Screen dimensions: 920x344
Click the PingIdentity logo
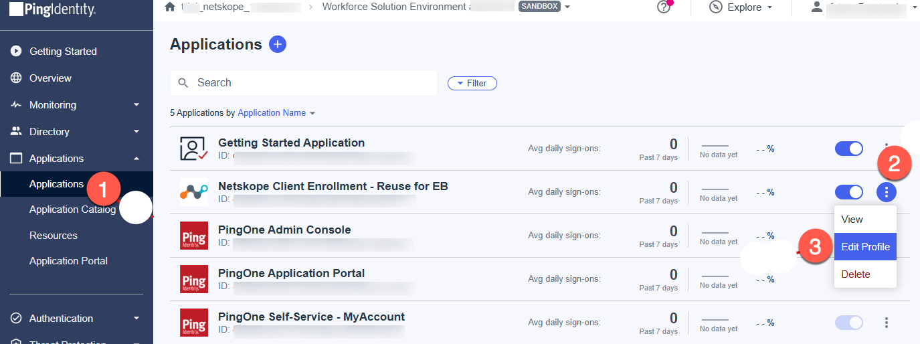(52, 9)
